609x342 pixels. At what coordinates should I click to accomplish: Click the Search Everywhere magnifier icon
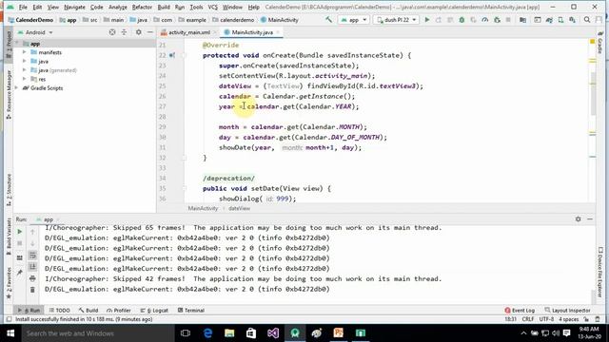587,20
